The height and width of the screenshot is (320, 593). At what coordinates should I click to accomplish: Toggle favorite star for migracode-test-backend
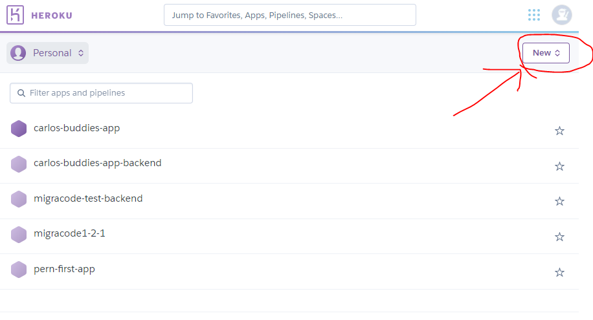pyautogui.click(x=559, y=201)
